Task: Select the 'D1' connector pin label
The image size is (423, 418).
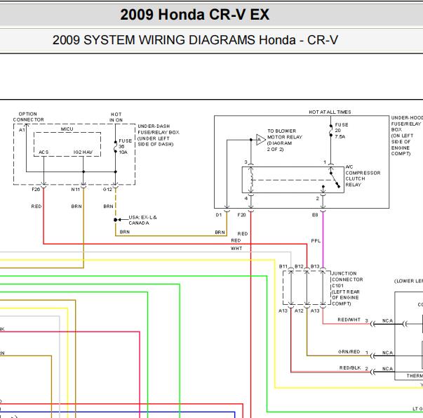Action: click(218, 215)
